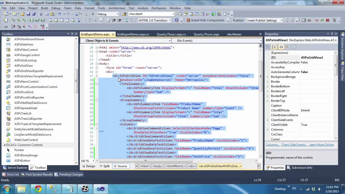Click the volume icon in system tray
This screenshot has height=194, width=345.
coord(320,189)
